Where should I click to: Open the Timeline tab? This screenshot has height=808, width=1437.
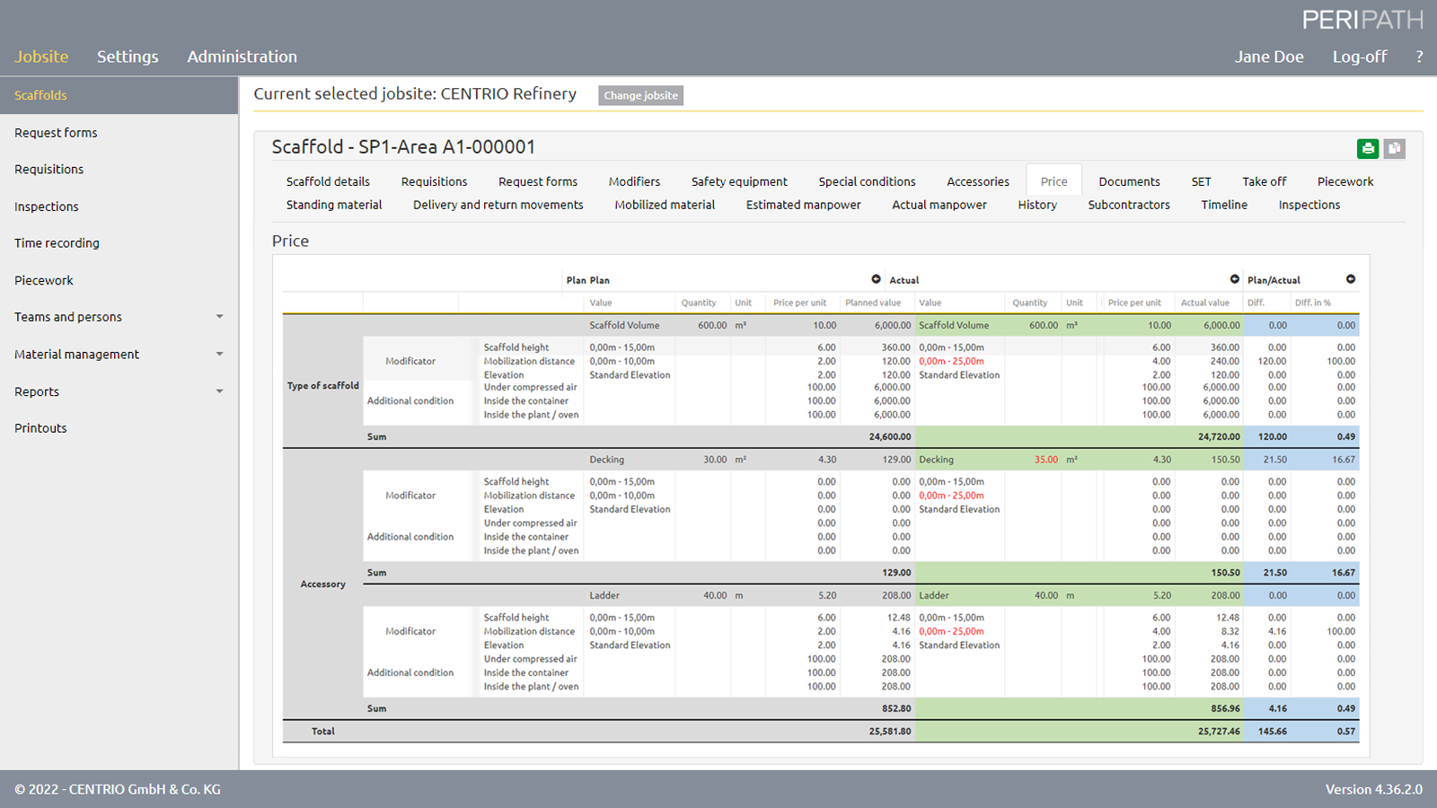pos(1224,205)
